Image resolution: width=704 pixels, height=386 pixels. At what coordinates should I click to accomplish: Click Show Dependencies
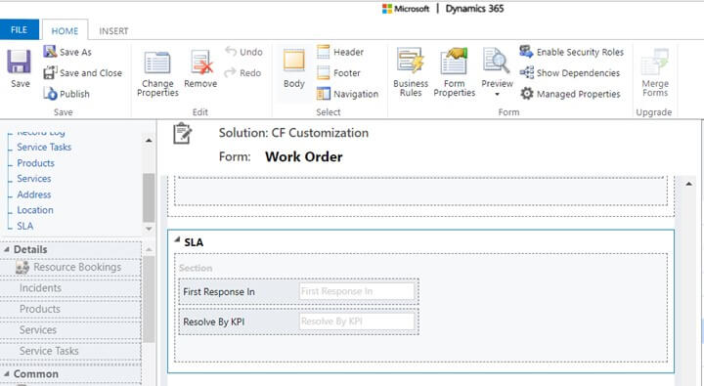click(x=570, y=72)
